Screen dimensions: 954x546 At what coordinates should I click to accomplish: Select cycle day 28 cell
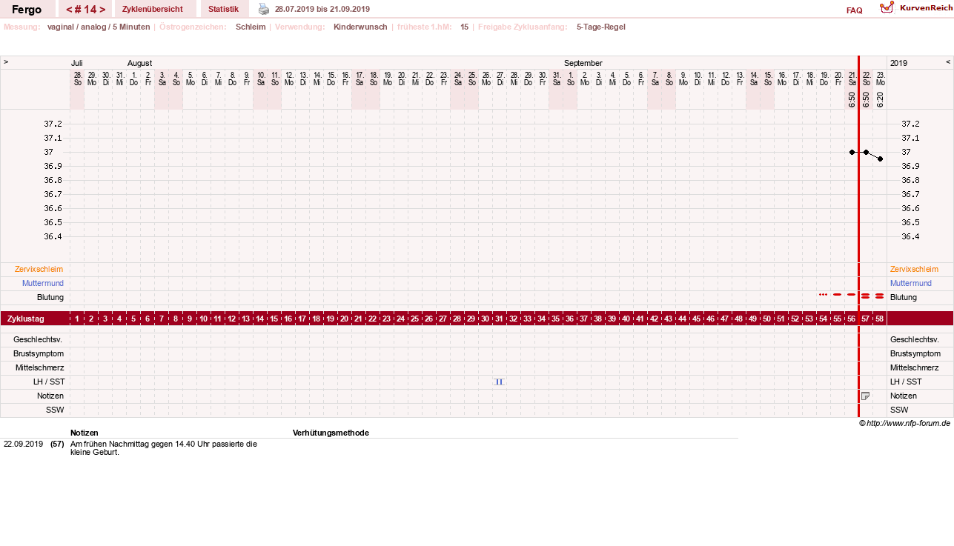click(457, 319)
